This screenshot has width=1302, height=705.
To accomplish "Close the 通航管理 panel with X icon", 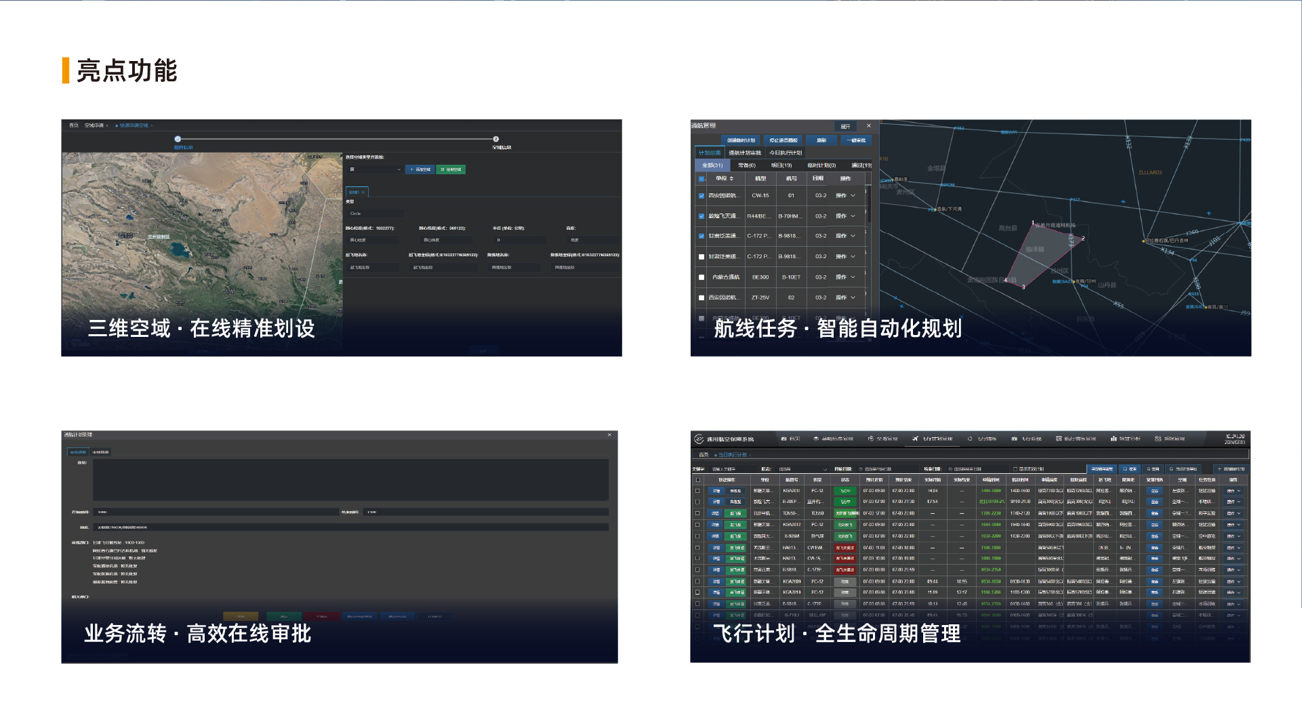I will (x=869, y=126).
